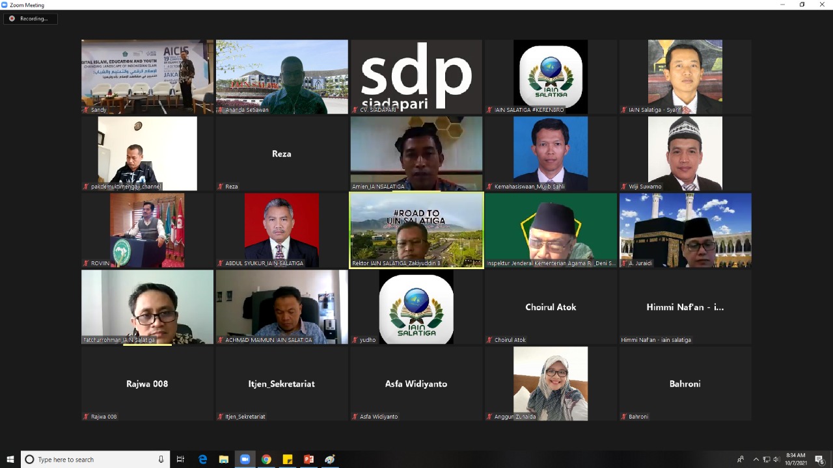Open Zoom from the taskbar
Viewport: 833px width, 468px height.
[x=245, y=460]
